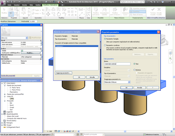The width and height of the screenshot is (175, 136).
Task: Click the Aggiungi parametro... button
Action: click(64, 73)
